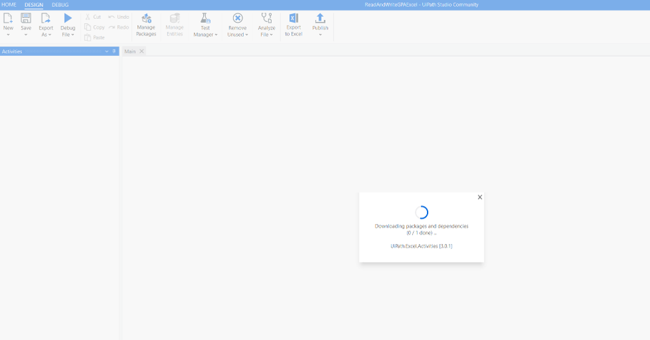Click the Test Manager flask icon
This screenshot has width=650, height=340.
[205, 18]
